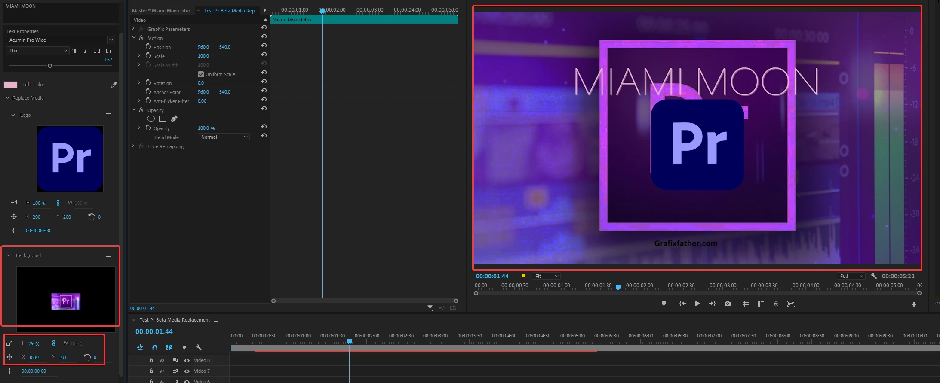The width and height of the screenshot is (940, 383).
Task: Click the Program Monitor playhead marker
Action: click(x=618, y=287)
